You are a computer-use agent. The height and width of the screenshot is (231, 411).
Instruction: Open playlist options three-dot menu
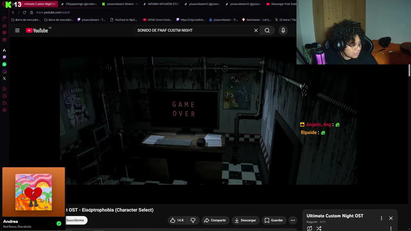(381, 218)
